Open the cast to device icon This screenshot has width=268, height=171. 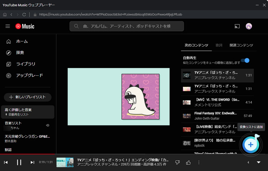pos(237,26)
